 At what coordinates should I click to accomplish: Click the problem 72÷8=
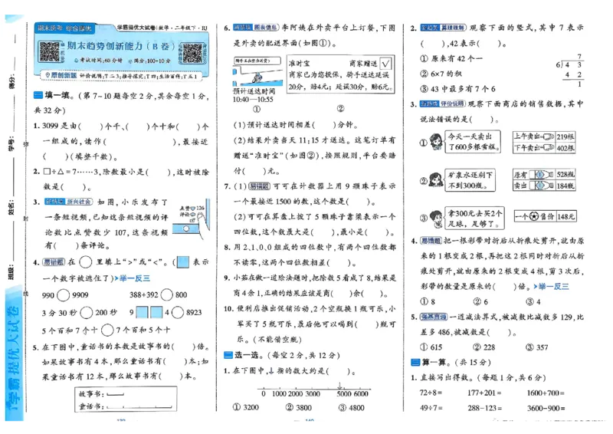431,393
